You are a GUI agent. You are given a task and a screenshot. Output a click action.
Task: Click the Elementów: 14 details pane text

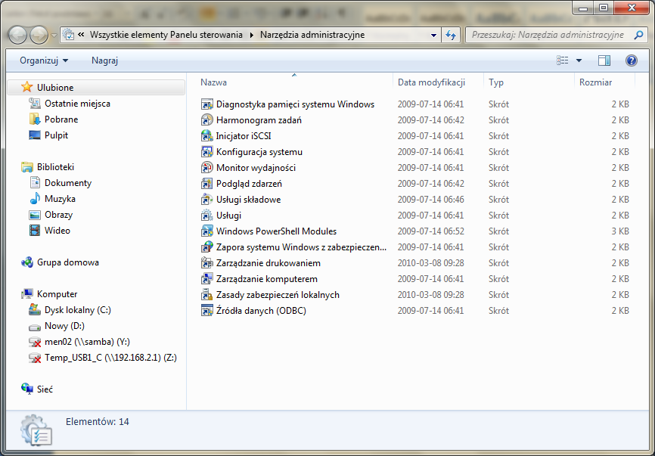point(98,421)
